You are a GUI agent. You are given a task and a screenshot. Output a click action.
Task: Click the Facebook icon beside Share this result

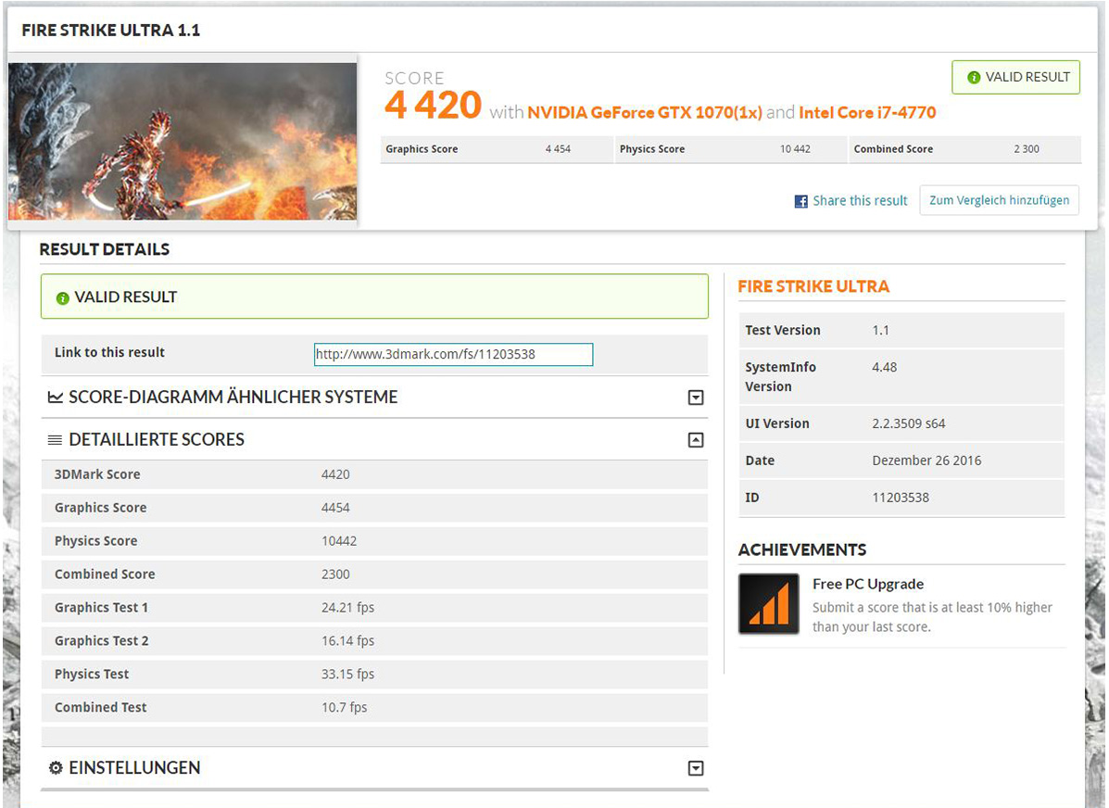(x=800, y=202)
